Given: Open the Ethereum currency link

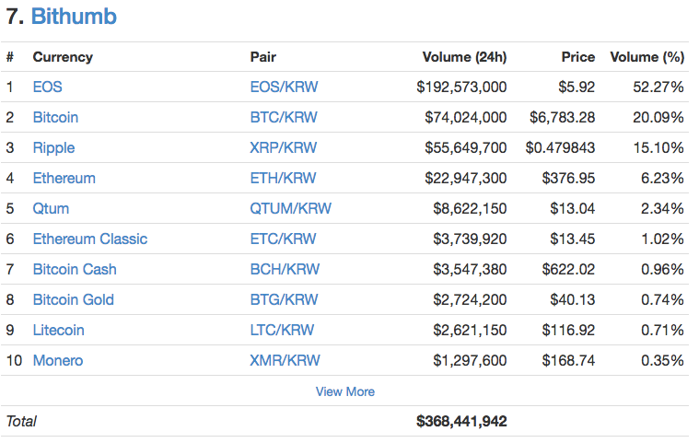Looking at the screenshot, I should pyautogui.click(x=64, y=179).
